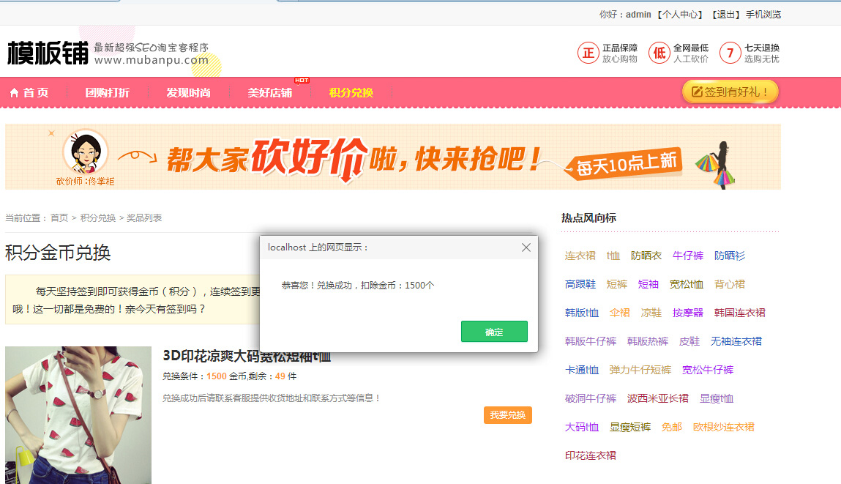Screen dimensions: 841x484
Task: Click the orange 我要兑换 button
Action: pos(507,415)
